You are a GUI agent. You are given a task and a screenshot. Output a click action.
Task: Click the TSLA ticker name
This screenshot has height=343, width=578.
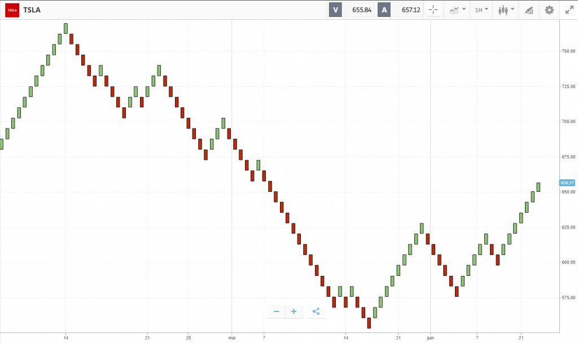(x=32, y=10)
